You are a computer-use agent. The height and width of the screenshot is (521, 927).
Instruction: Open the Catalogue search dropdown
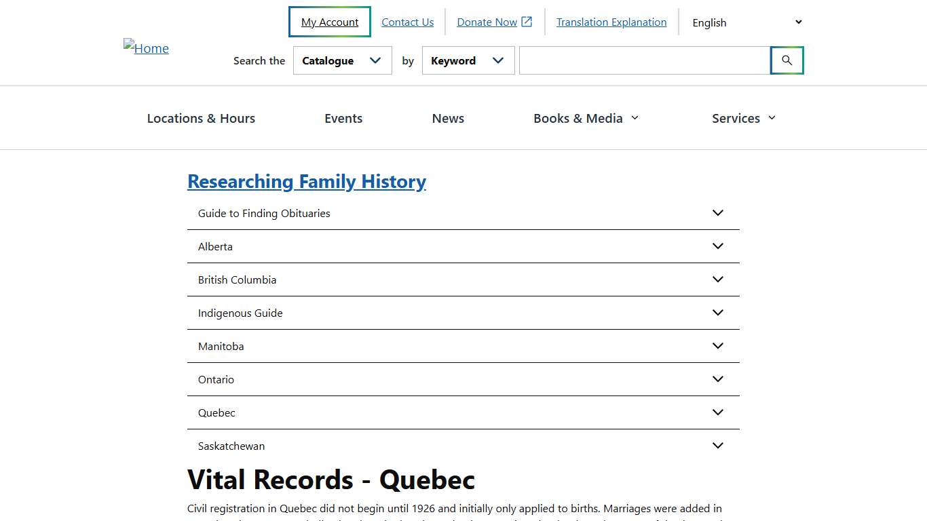pos(342,60)
